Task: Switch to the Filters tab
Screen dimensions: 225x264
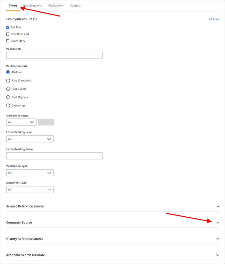Action: tap(13, 6)
